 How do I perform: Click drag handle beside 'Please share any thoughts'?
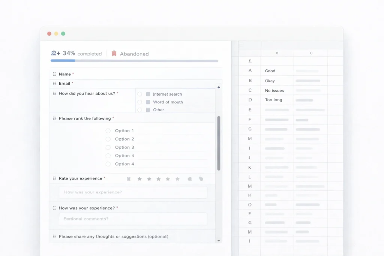pyautogui.click(x=54, y=237)
